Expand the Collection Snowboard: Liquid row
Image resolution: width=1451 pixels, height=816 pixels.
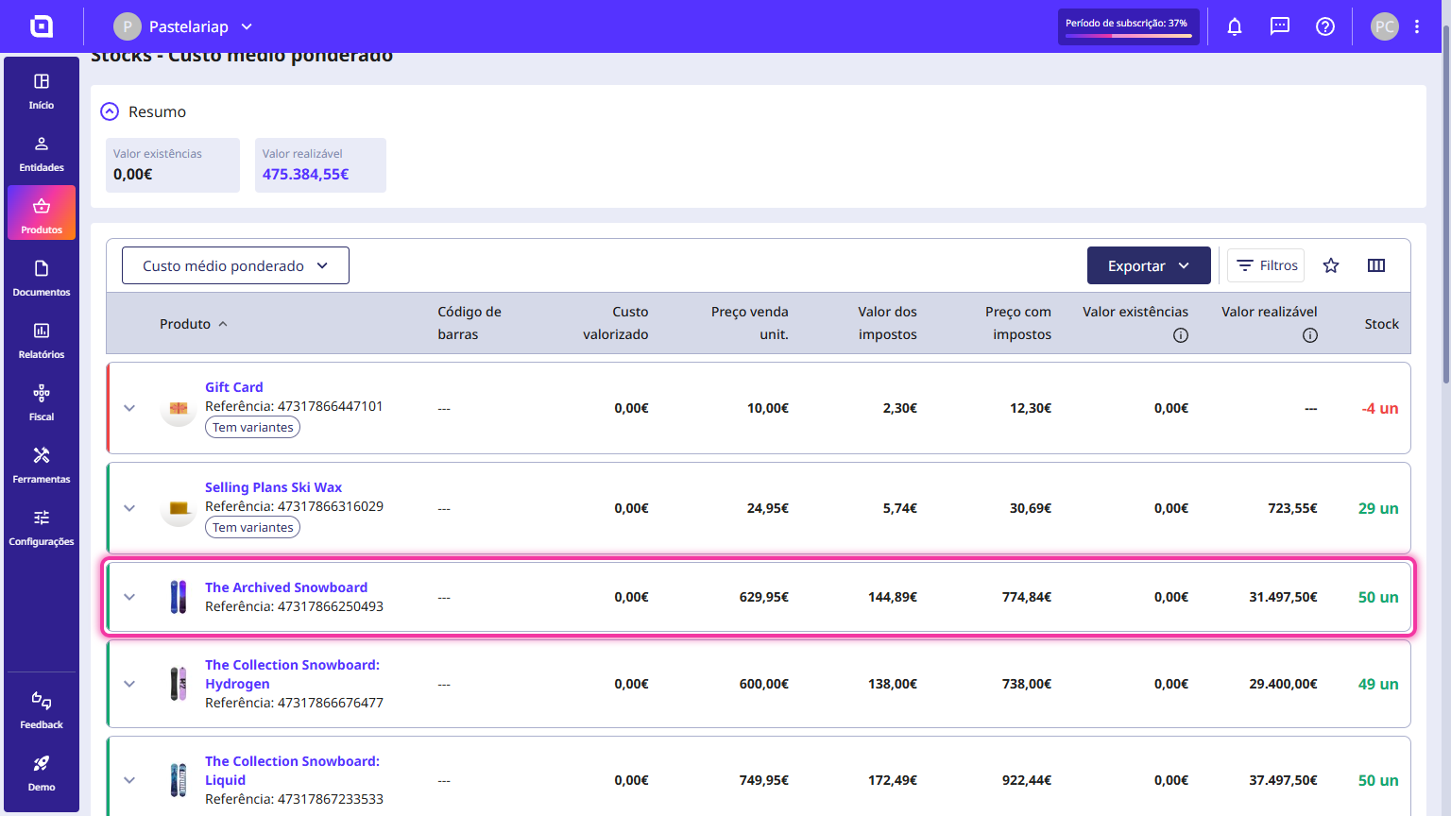pos(129,780)
